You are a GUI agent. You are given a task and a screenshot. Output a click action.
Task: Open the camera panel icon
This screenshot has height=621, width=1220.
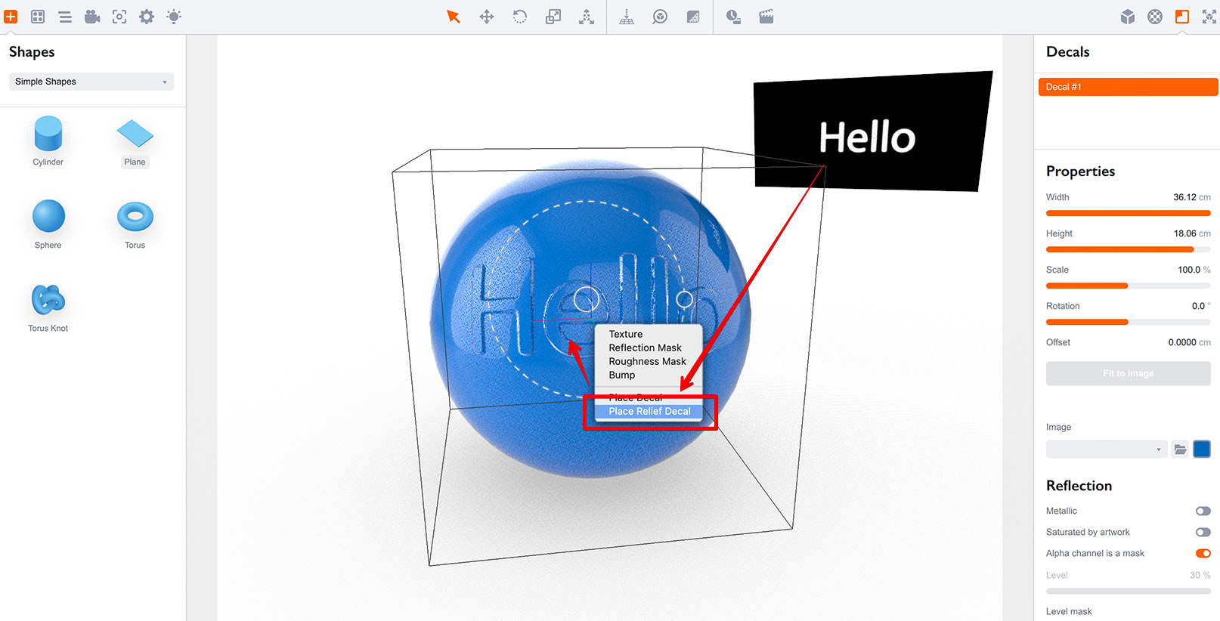[92, 17]
